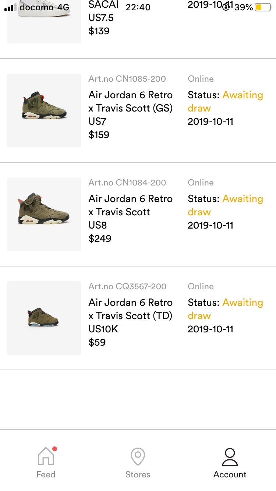276x491 pixels.
Task: Open the Feed tab label
Action: coord(46,474)
